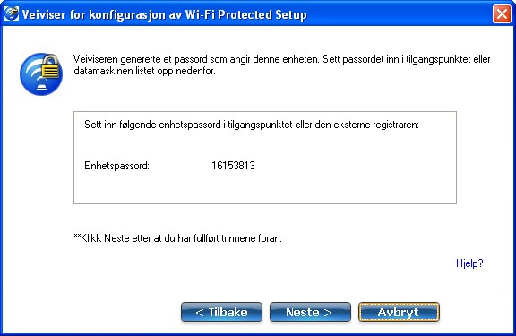Click the instruction line starting Veiviseren genererte
Screen dimensions: 516x336
coord(281,59)
